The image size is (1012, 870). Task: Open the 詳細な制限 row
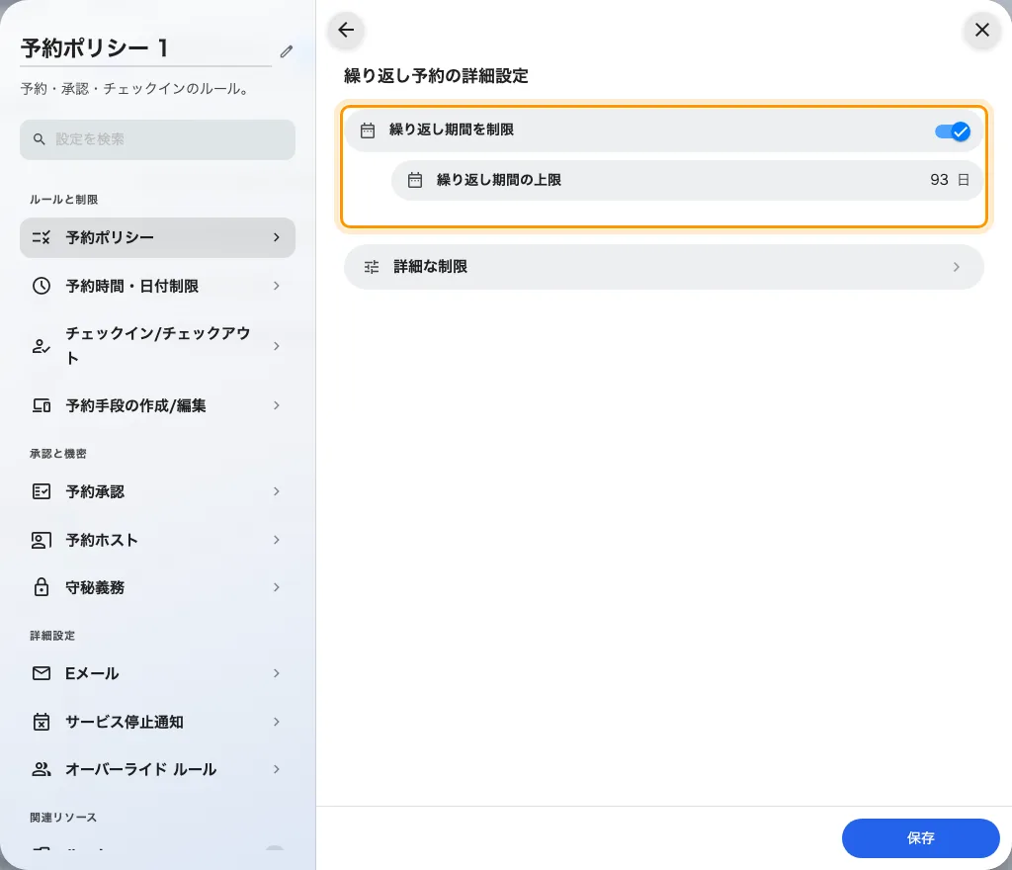(x=663, y=267)
